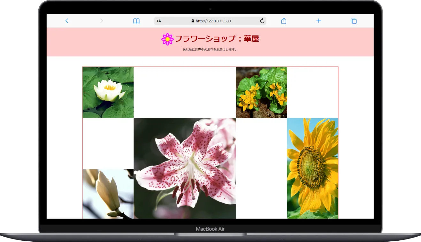This screenshot has height=242, width=421.
Task: Open a new tab with the plus icon
Action: (318, 21)
